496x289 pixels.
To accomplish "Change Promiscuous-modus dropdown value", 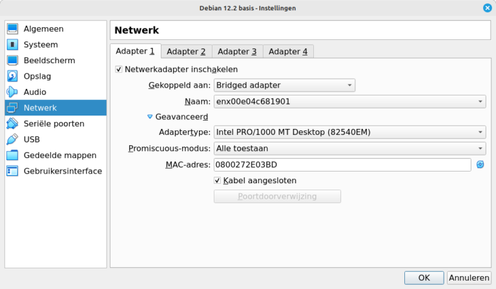I will point(349,149).
